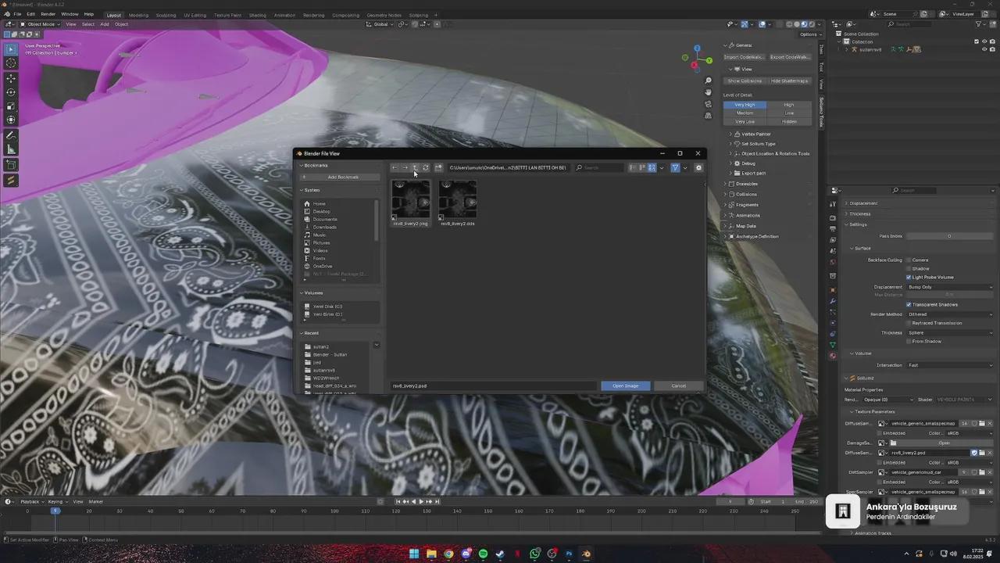The image size is (1000, 563).
Task: Select the Cursor tool in viewport toolbar
Action: [11, 63]
